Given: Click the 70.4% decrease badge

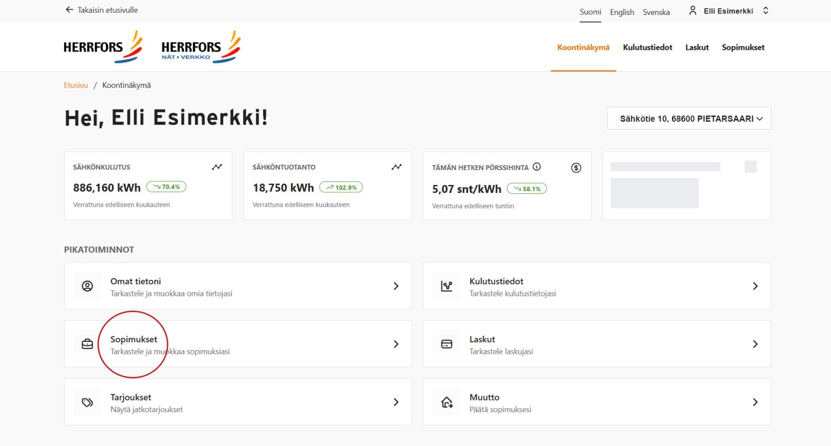Looking at the screenshot, I should tap(166, 187).
